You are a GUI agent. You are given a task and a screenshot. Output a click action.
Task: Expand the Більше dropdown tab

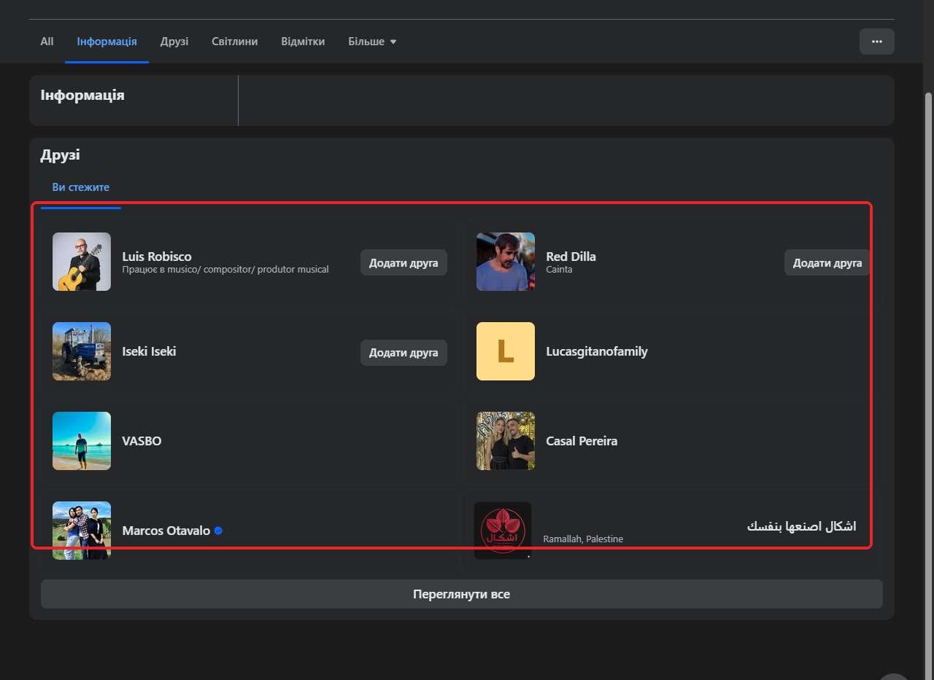372,42
